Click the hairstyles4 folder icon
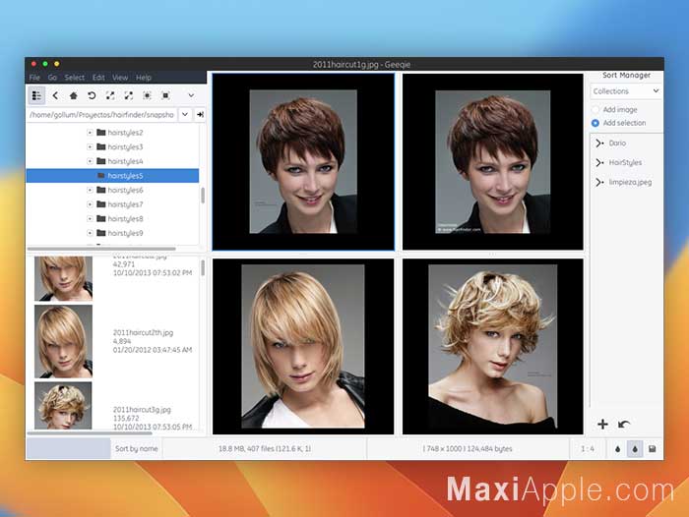 (101, 161)
